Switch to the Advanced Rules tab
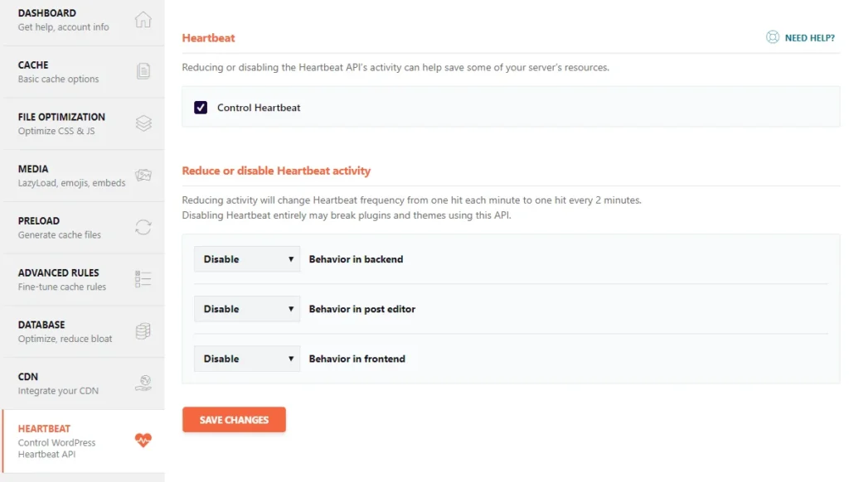 click(58, 279)
